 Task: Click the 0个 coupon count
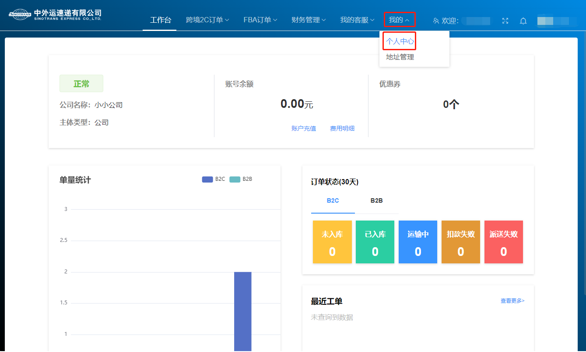[x=451, y=104]
